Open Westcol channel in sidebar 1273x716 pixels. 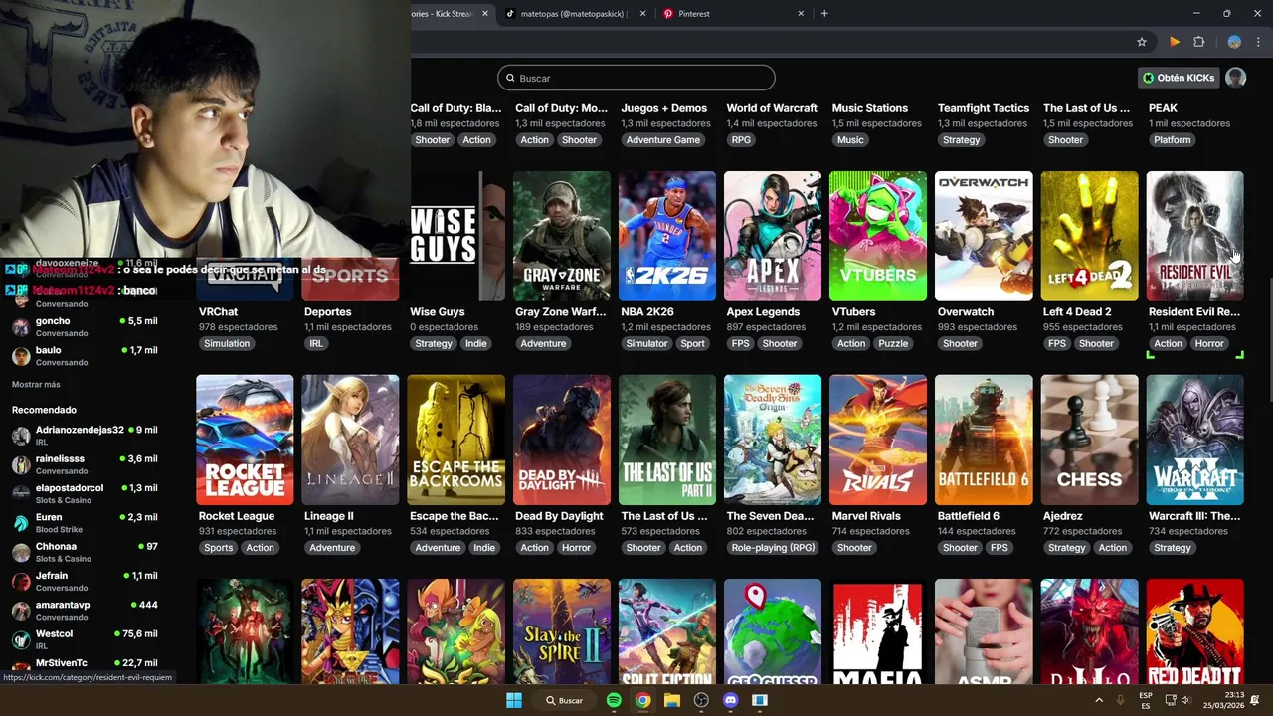point(85,638)
